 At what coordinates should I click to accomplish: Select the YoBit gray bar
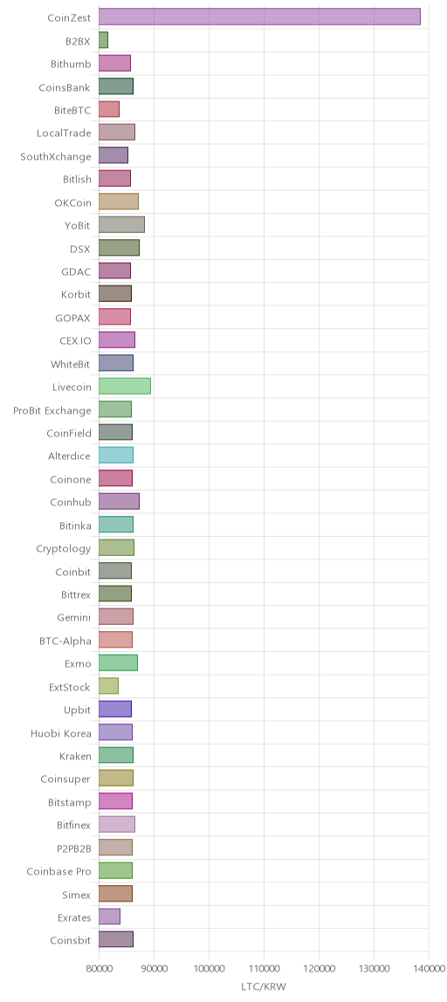click(x=121, y=225)
